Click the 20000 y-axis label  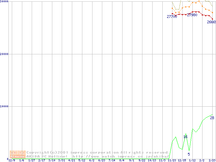coord(4,54)
